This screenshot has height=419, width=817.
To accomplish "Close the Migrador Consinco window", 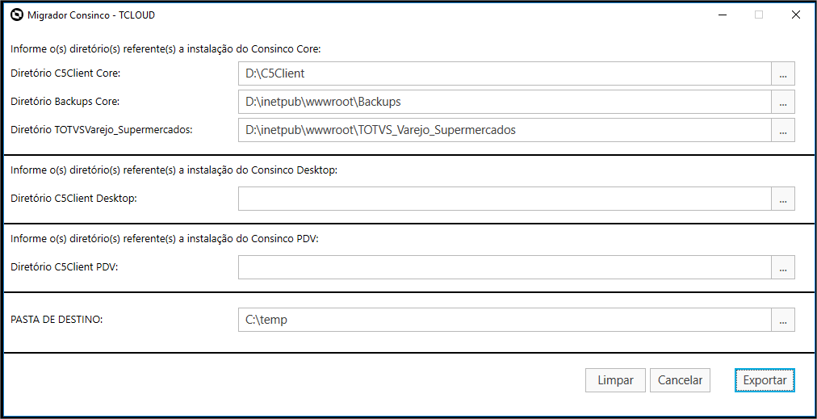I will [796, 15].
